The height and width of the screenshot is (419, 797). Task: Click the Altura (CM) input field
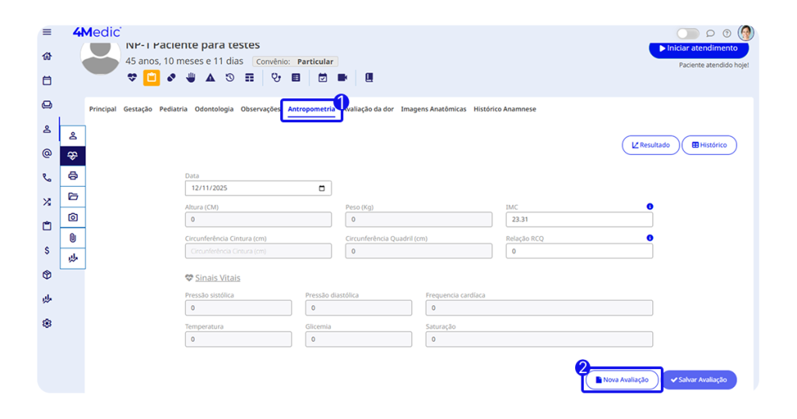[x=258, y=220]
